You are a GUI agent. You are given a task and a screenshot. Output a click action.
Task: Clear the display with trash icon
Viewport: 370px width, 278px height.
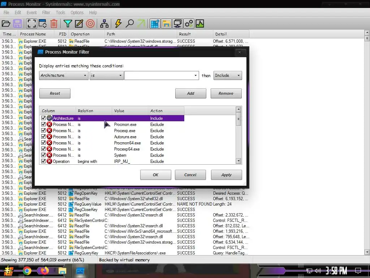pyautogui.click(x=54, y=24)
